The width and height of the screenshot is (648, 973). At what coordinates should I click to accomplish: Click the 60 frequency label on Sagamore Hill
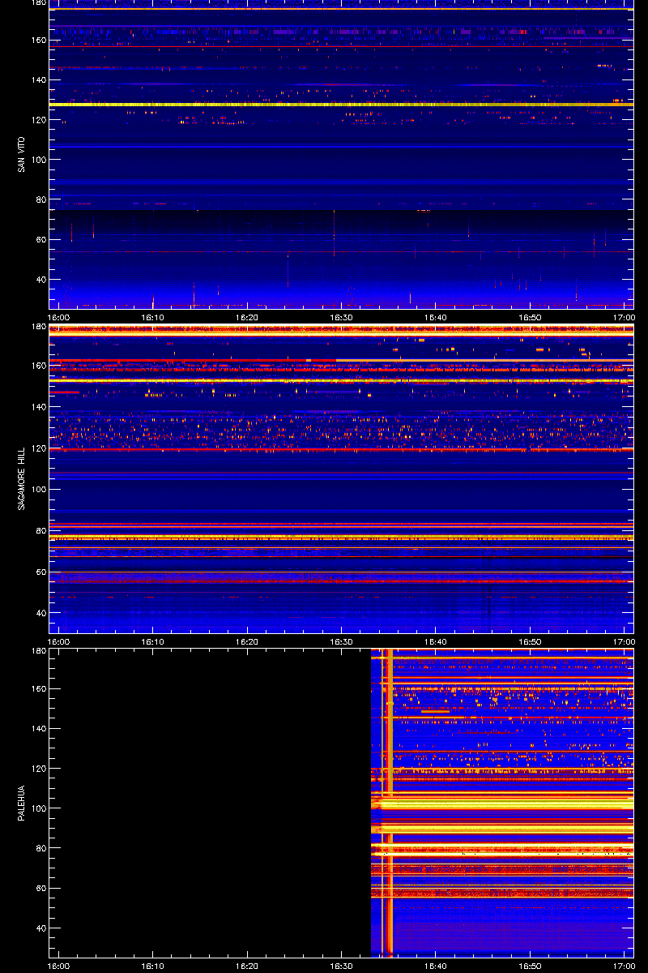point(40,572)
